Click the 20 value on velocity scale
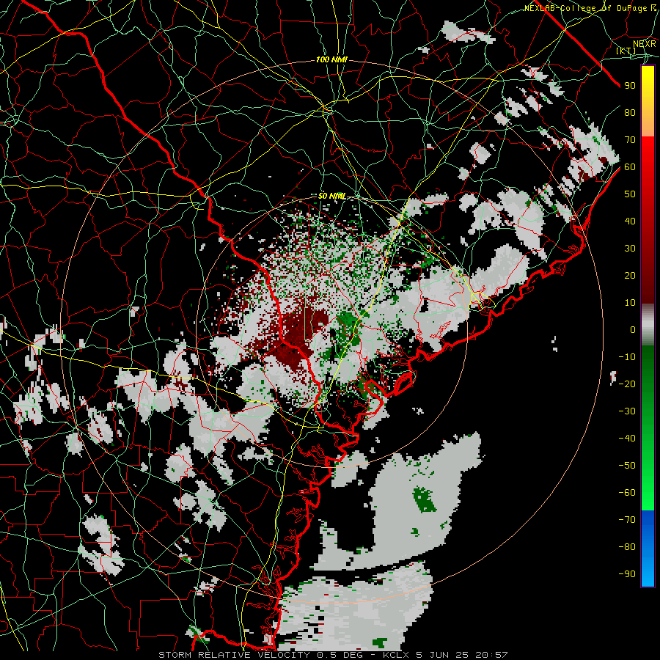 point(630,275)
